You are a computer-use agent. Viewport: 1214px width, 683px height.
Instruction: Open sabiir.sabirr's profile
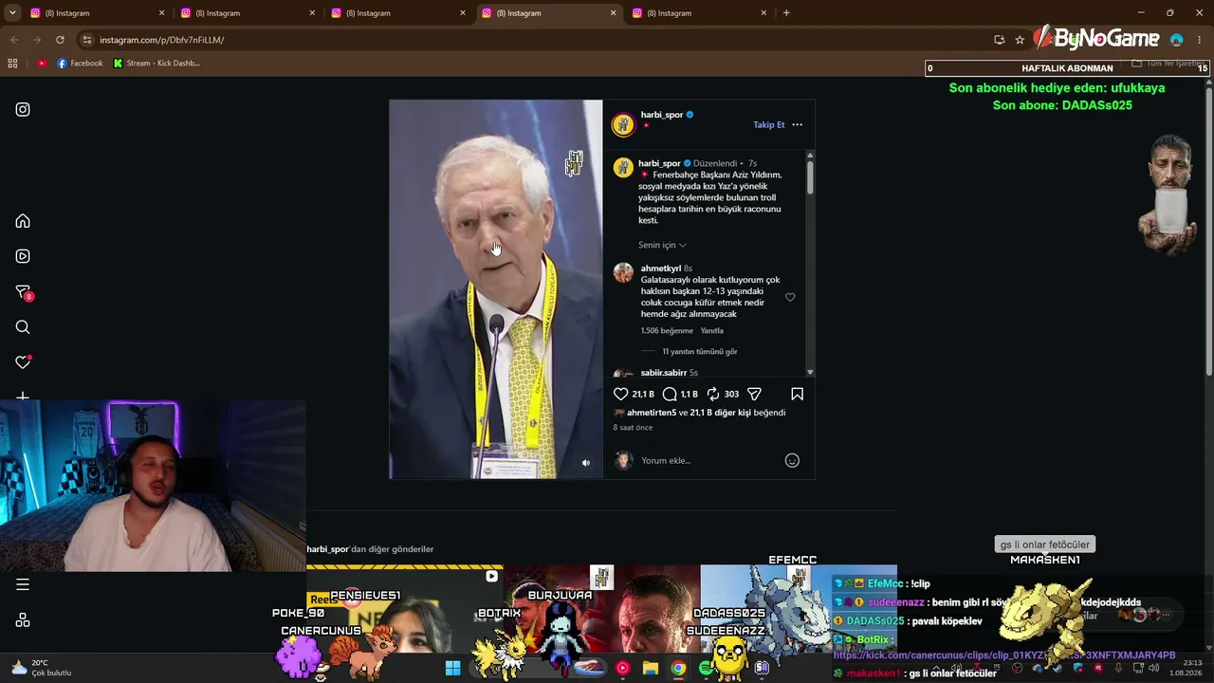point(663,373)
